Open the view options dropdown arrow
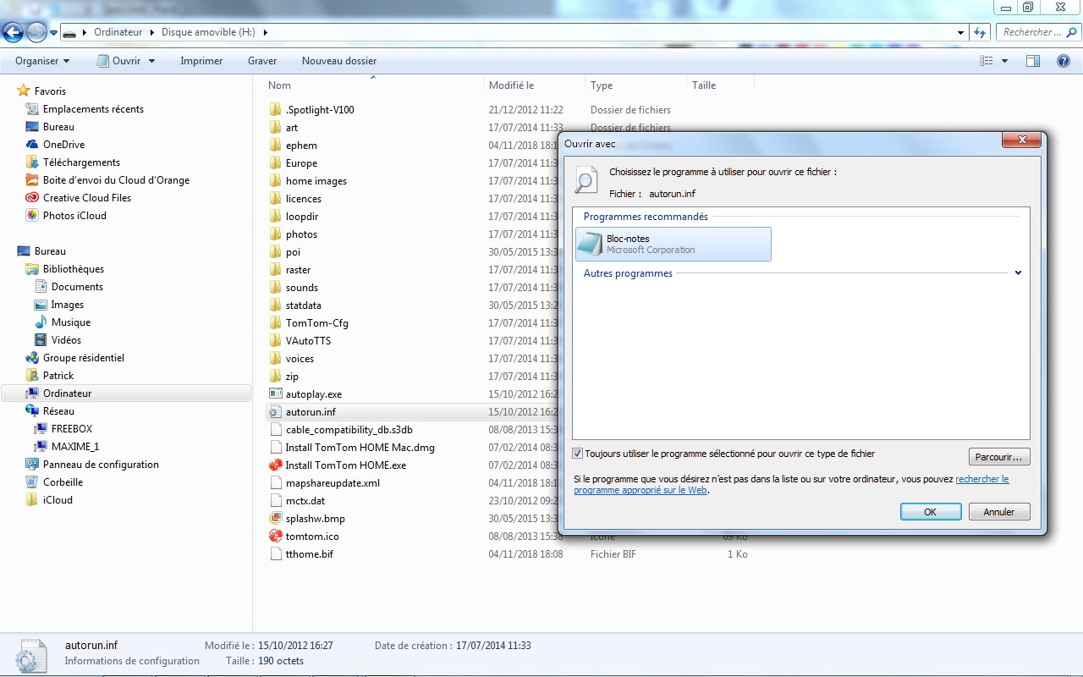Image resolution: width=1083 pixels, height=677 pixels. [1004, 61]
